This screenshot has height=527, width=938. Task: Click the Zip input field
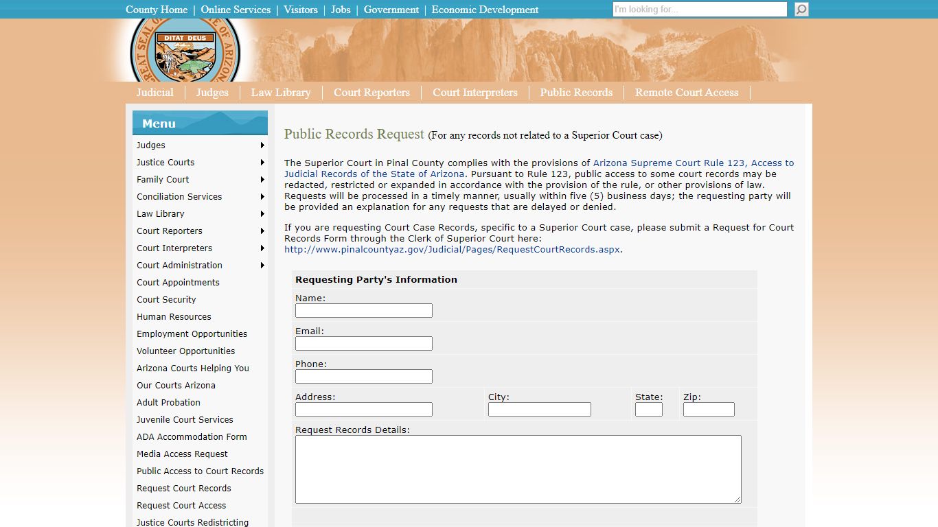tap(709, 410)
